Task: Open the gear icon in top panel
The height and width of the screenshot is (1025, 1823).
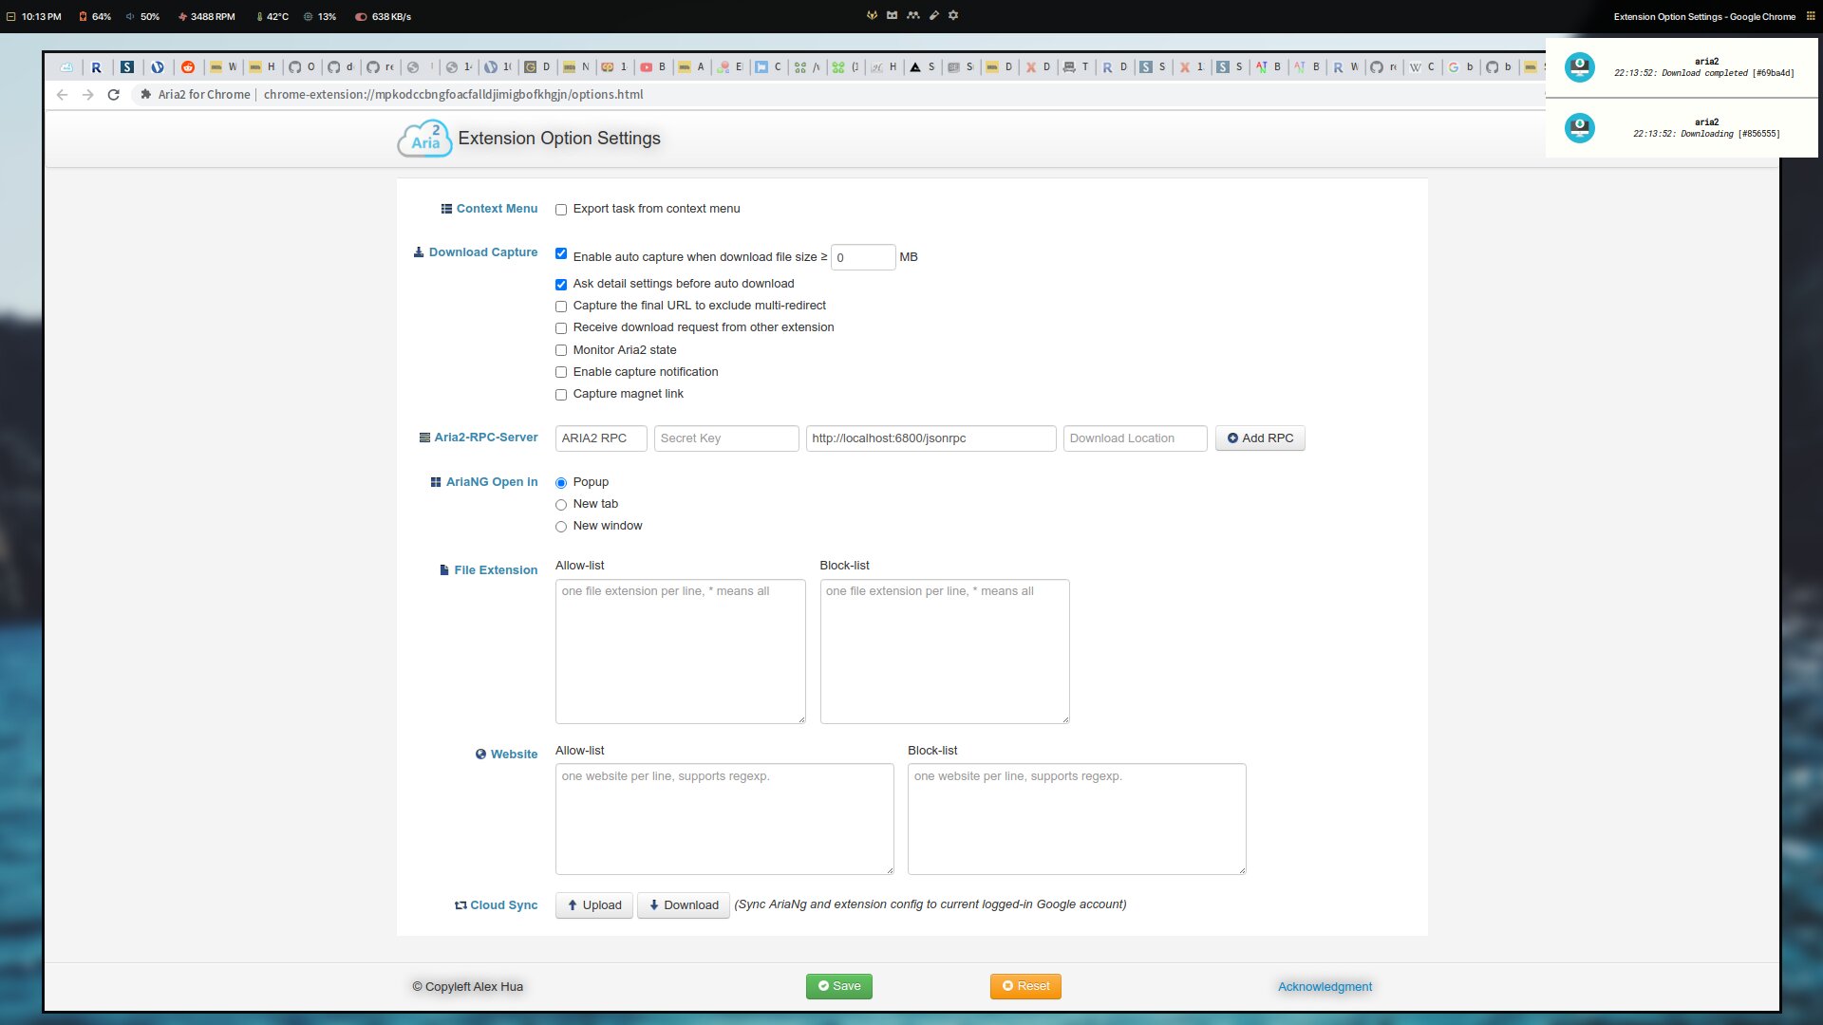Action: pos(953,15)
